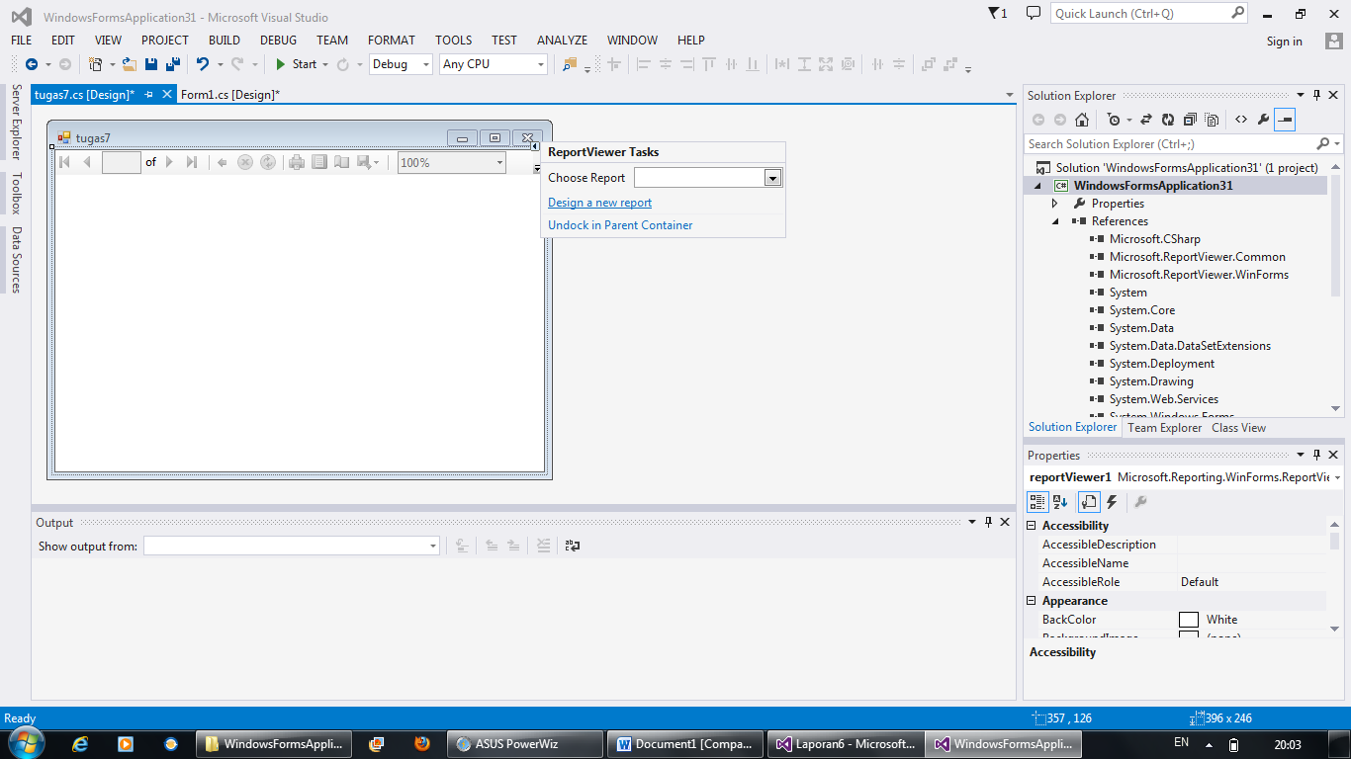This screenshot has width=1351, height=759.
Task: Switch to the Team Explorer tab
Action: (1164, 427)
